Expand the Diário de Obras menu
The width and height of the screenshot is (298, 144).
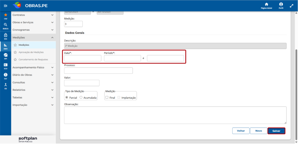pyautogui.click(x=33, y=75)
